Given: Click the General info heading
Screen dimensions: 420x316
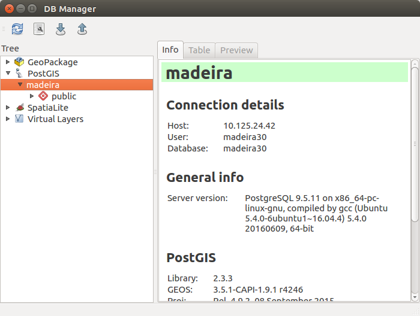Looking at the screenshot, I should click(205, 177).
